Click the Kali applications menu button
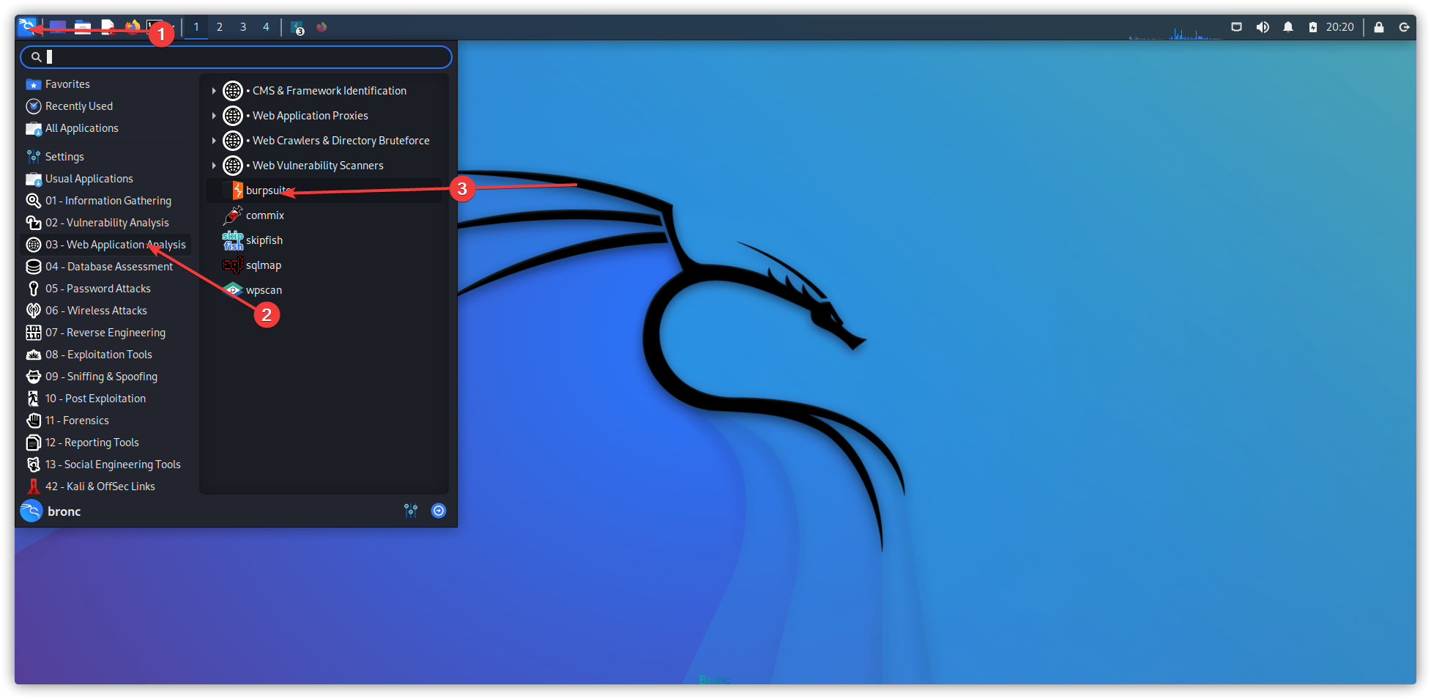This screenshot has width=1431, height=699. pyautogui.click(x=27, y=27)
